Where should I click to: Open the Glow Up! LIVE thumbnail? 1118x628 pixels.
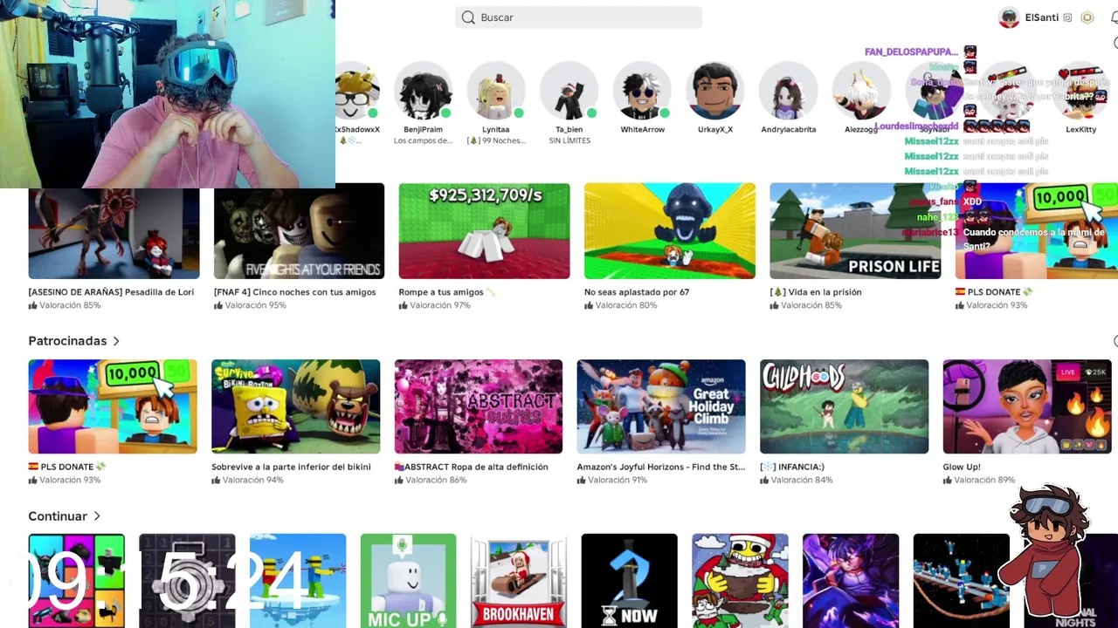point(1027,406)
